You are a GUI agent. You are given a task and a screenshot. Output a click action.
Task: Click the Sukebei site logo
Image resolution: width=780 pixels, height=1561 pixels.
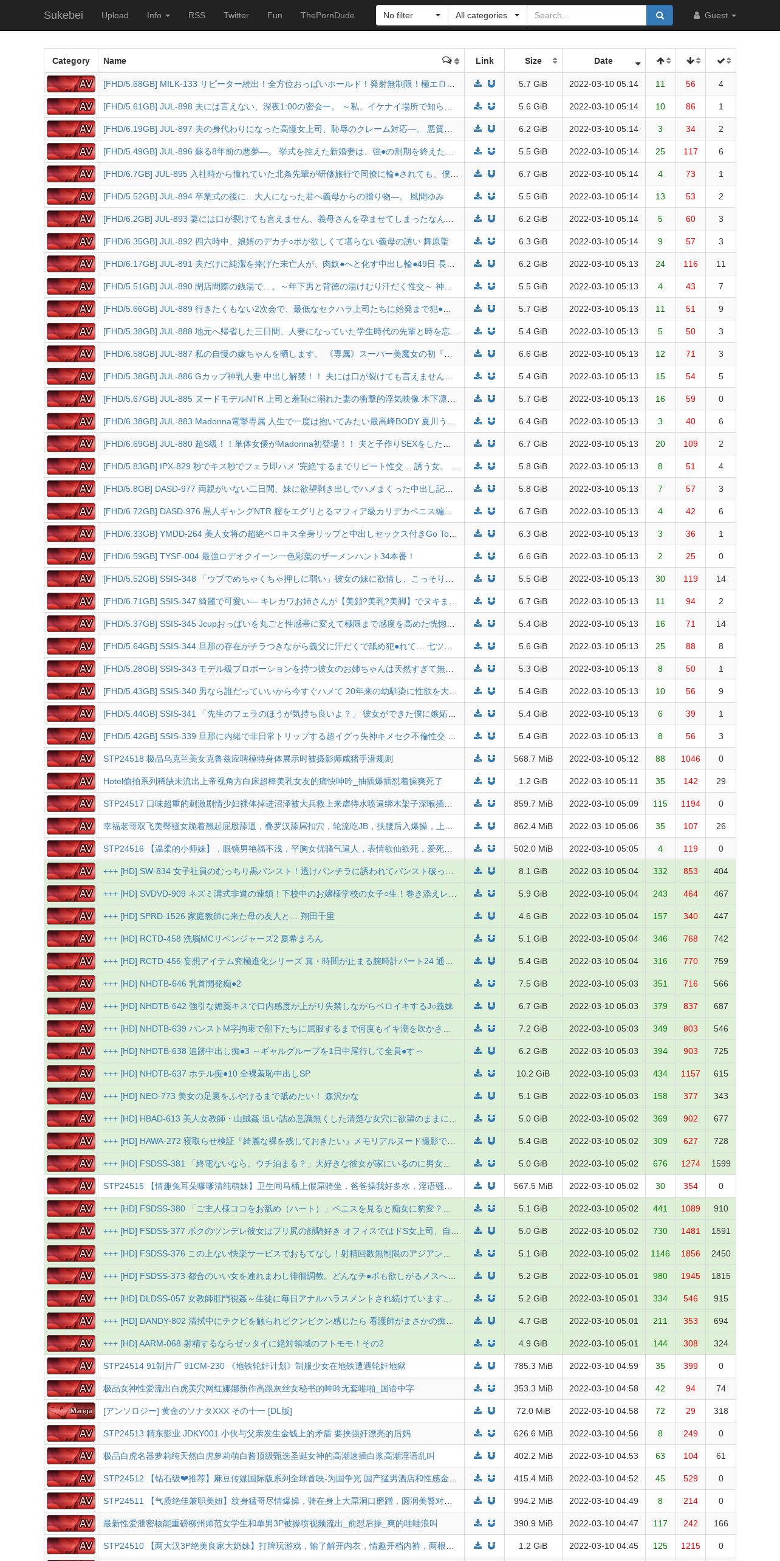click(x=63, y=15)
